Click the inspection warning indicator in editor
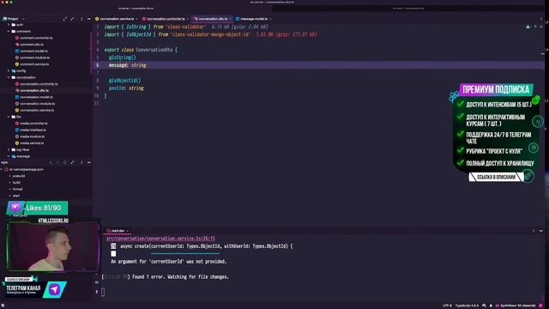Viewport: 549px width, 309px height. coord(528,27)
